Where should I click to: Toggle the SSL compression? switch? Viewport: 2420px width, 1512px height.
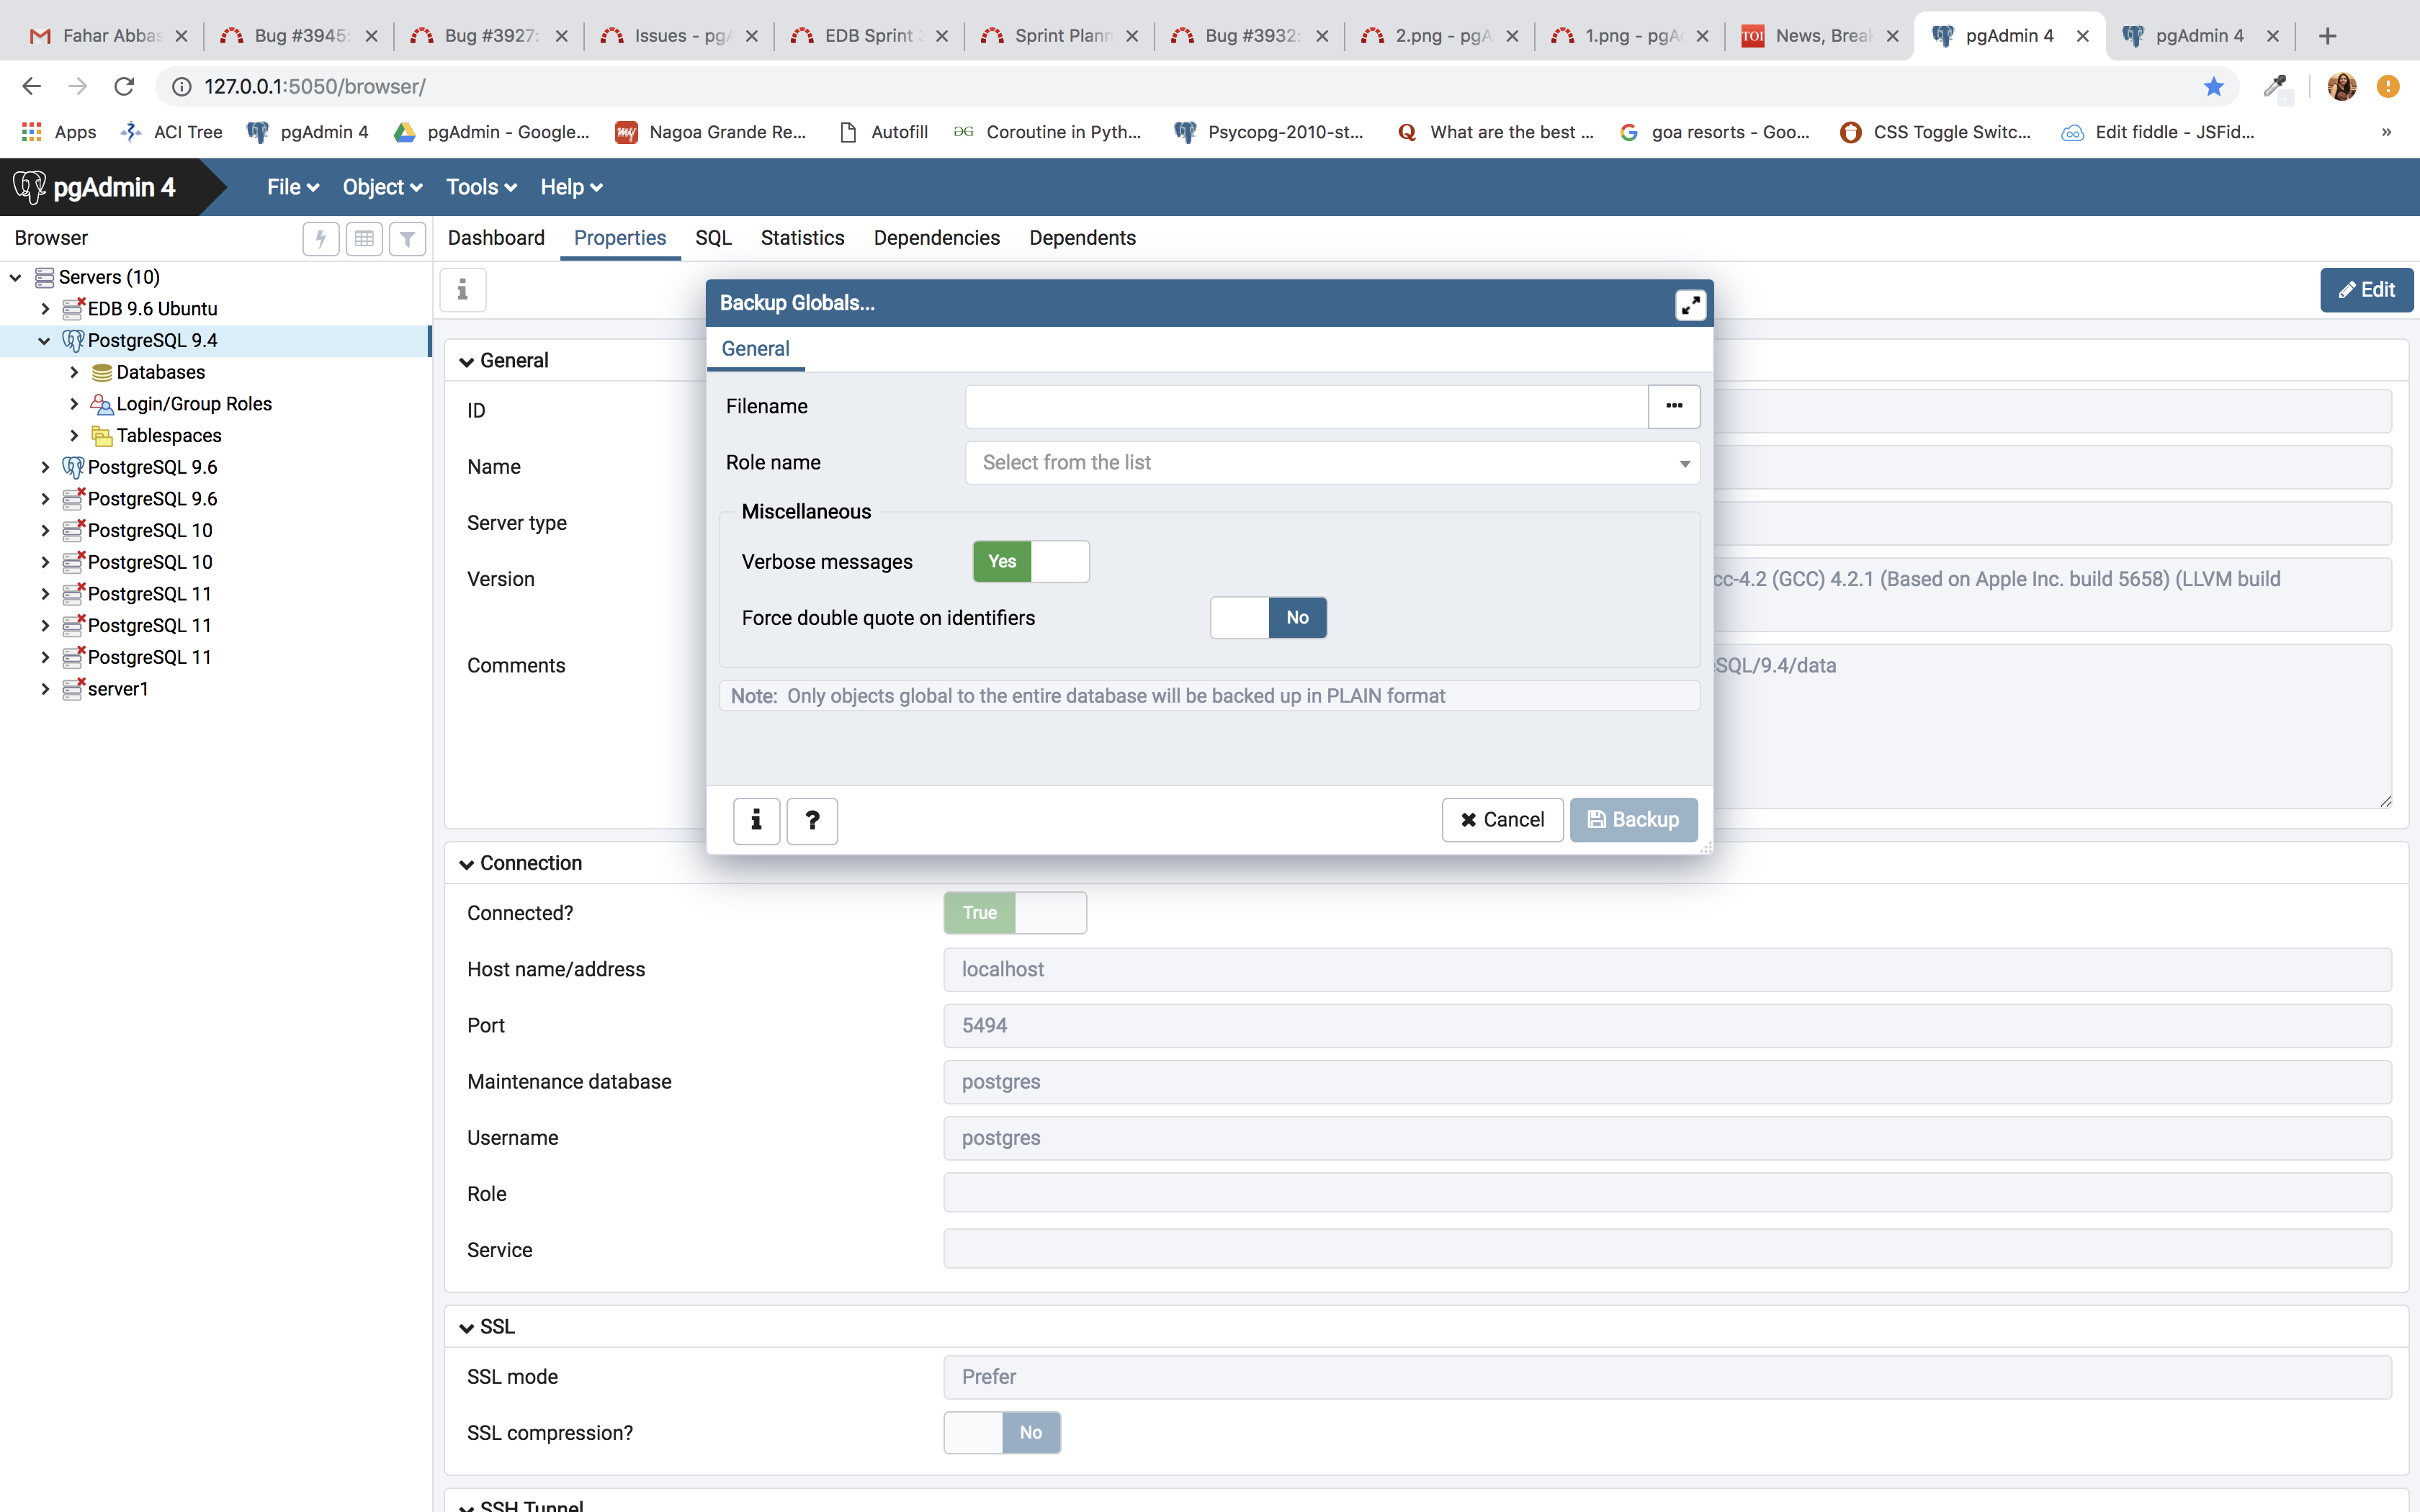pos(1002,1433)
